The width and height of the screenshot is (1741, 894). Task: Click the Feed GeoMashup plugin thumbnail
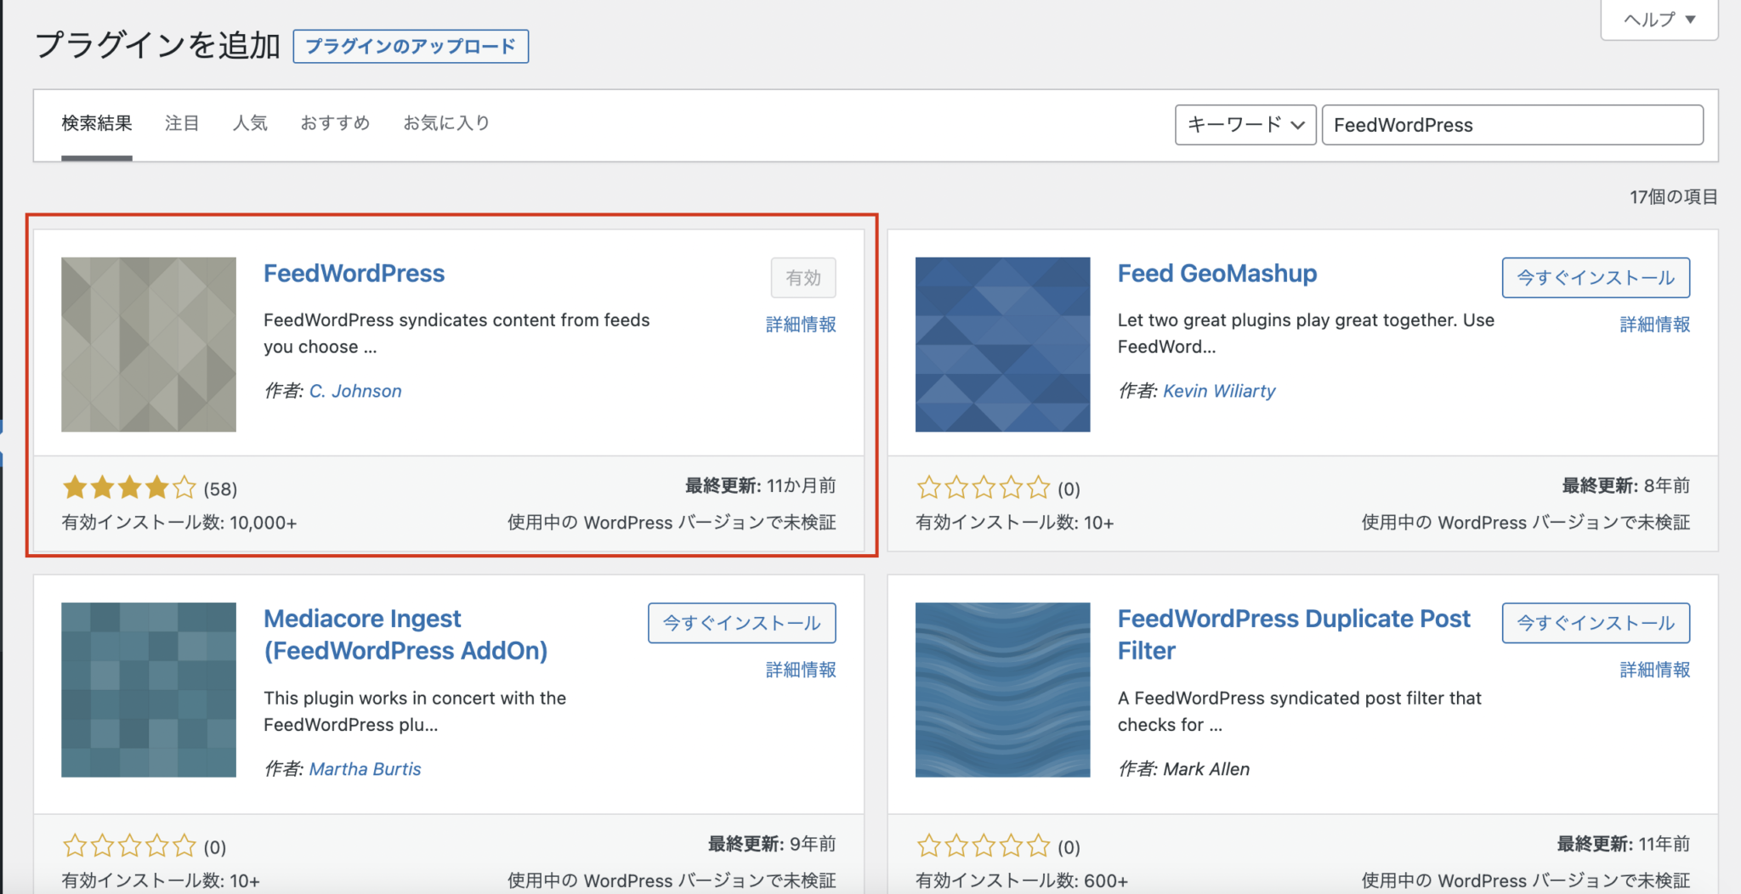tap(1001, 344)
